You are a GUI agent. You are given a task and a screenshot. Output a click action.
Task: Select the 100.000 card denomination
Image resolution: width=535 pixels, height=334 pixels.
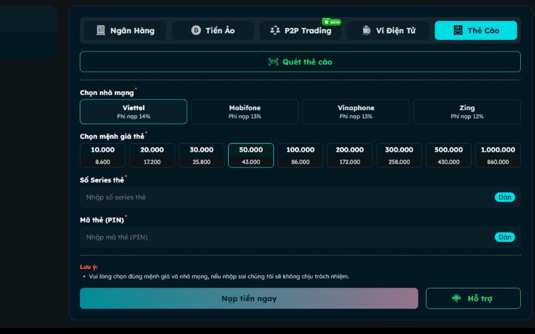point(300,156)
